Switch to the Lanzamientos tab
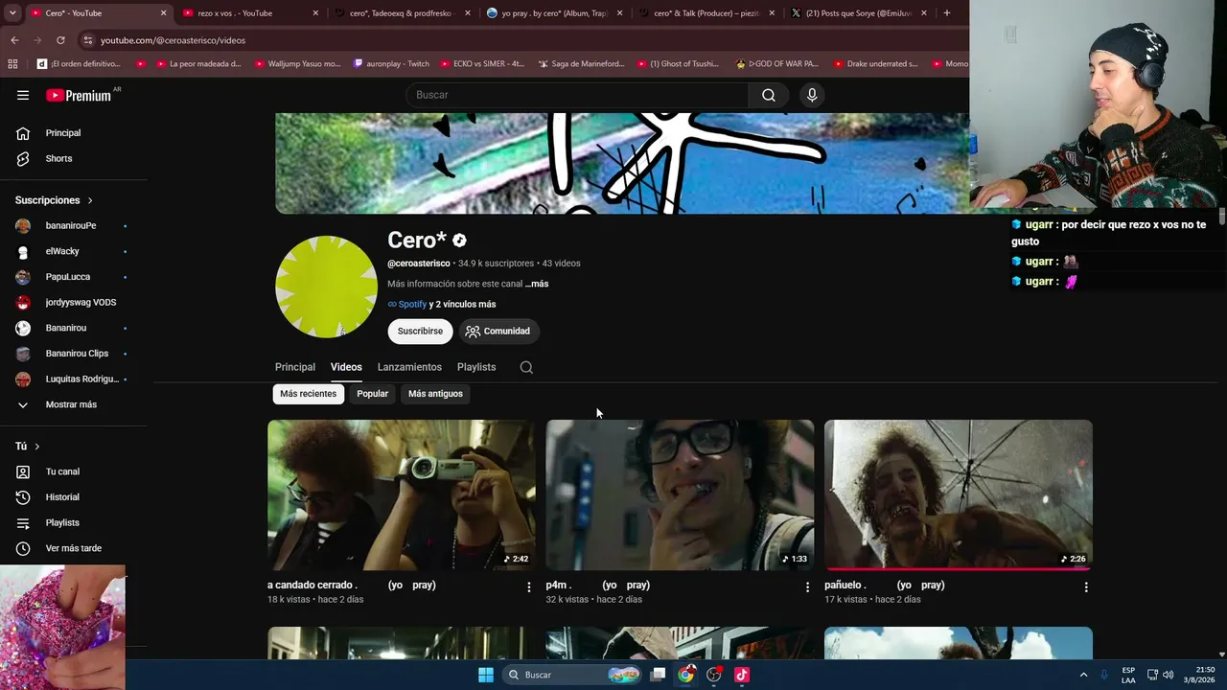This screenshot has height=690, width=1227. 409,367
